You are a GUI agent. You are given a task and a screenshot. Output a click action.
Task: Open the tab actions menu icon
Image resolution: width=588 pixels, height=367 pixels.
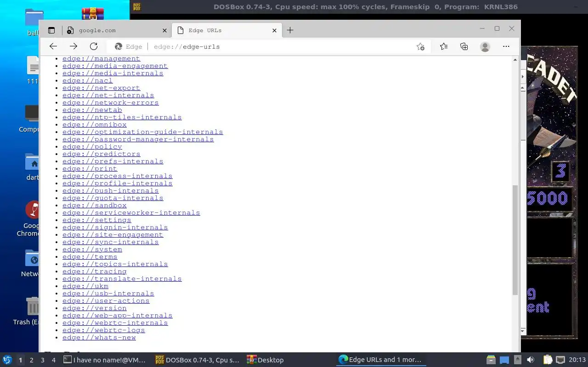coord(51,30)
